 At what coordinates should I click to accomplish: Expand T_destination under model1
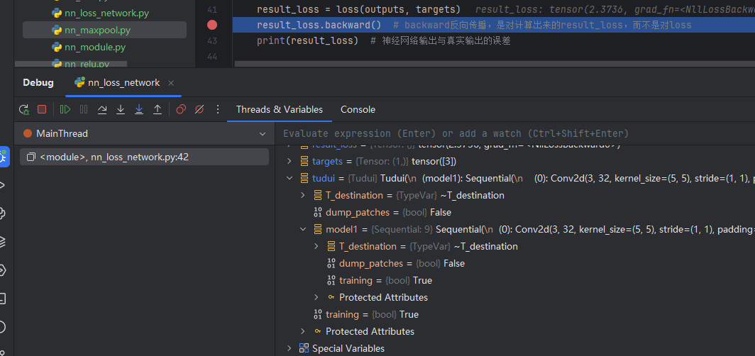pos(316,246)
